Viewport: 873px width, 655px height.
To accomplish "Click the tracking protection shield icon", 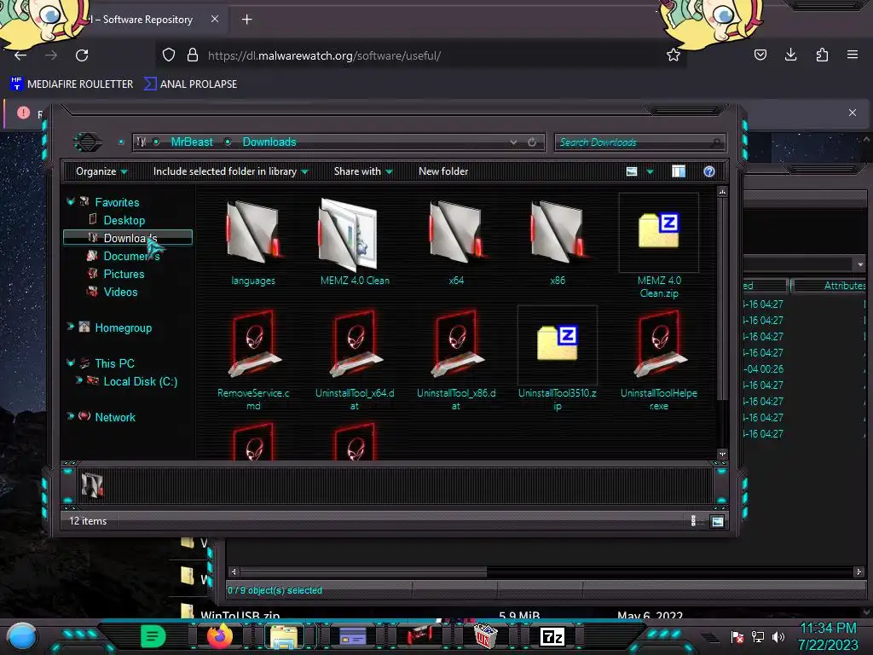I will 169,55.
